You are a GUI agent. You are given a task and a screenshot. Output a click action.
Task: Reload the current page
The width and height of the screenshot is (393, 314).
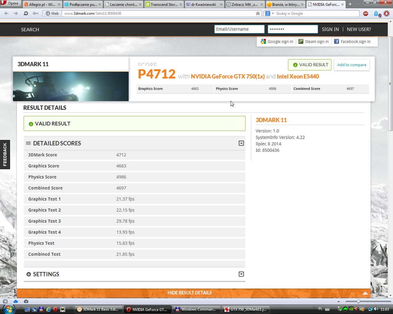coord(26,13)
